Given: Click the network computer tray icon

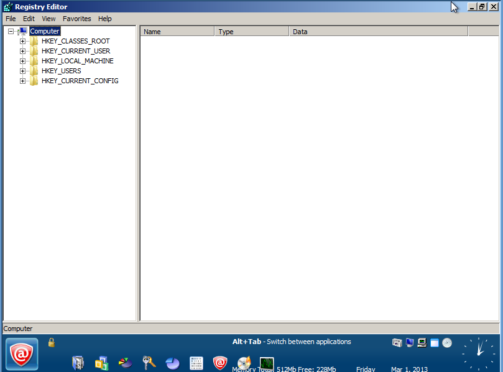Looking at the screenshot, I should pyautogui.click(x=422, y=343).
